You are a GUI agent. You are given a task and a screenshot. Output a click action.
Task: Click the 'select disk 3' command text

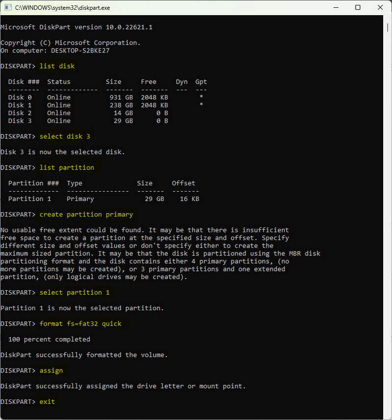(65, 136)
